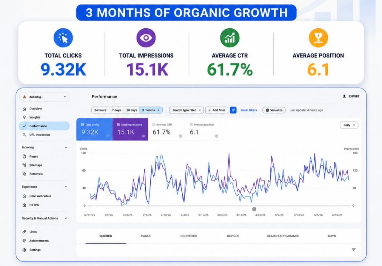Click the Links icon in sidebar
382x266 pixels.
pyautogui.click(x=24, y=232)
